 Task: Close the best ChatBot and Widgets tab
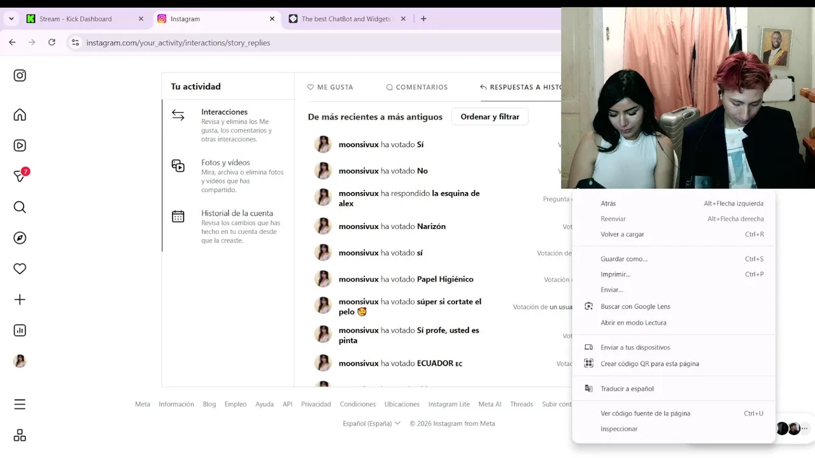(403, 19)
